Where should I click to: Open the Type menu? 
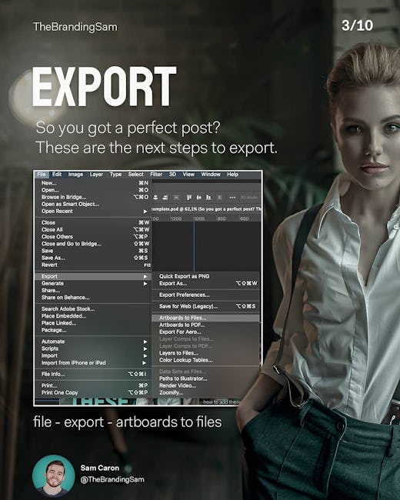(115, 175)
